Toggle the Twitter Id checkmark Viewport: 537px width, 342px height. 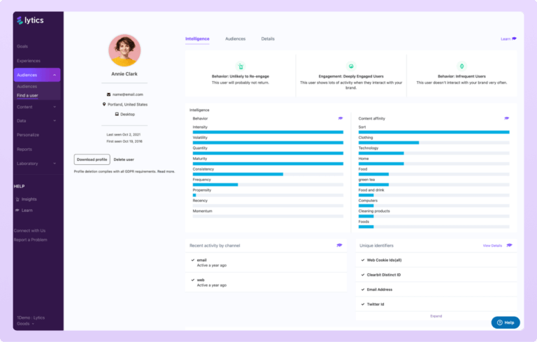pos(361,304)
